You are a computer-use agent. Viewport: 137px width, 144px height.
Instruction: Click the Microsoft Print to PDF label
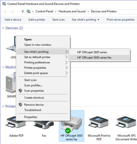(99, 137)
